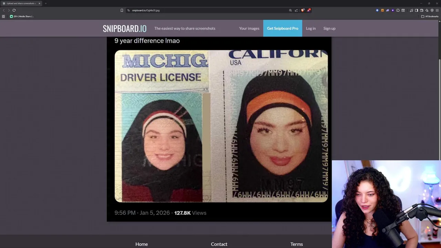The image size is (441, 248).
Task: Click the Terms footer link
Action: click(297, 244)
